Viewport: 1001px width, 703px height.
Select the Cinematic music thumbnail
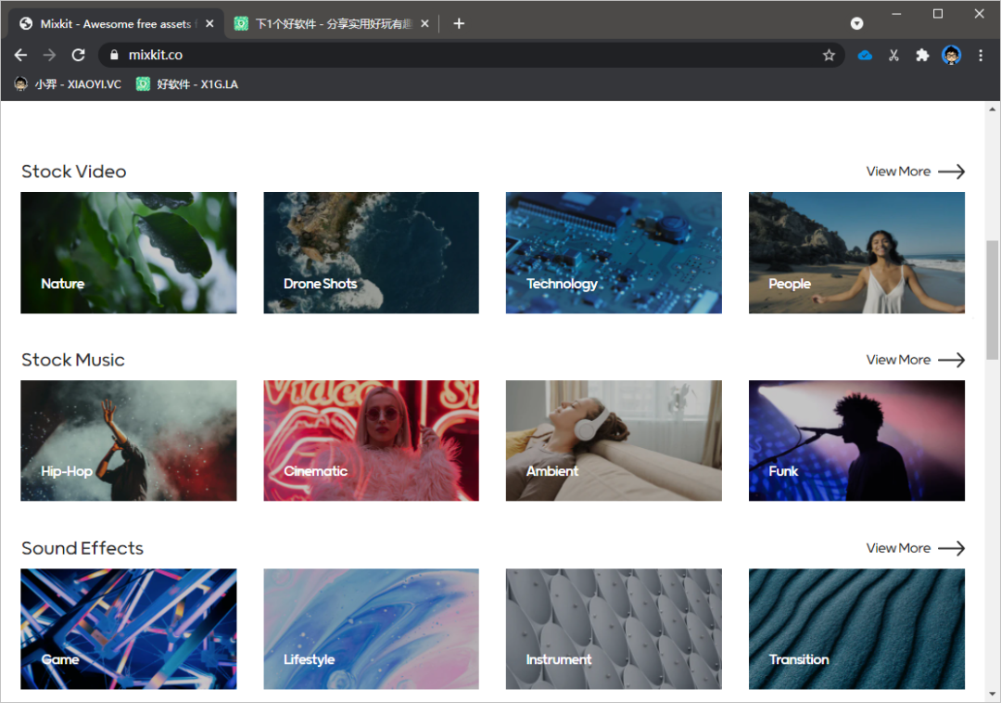tap(371, 441)
